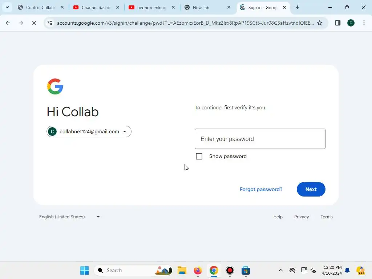
Task: Focus the Enter your password field
Action: coord(260,139)
